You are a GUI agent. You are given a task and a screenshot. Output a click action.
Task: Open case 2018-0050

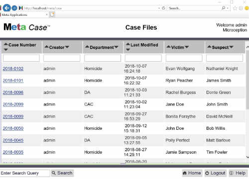pyautogui.click(x=13, y=128)
